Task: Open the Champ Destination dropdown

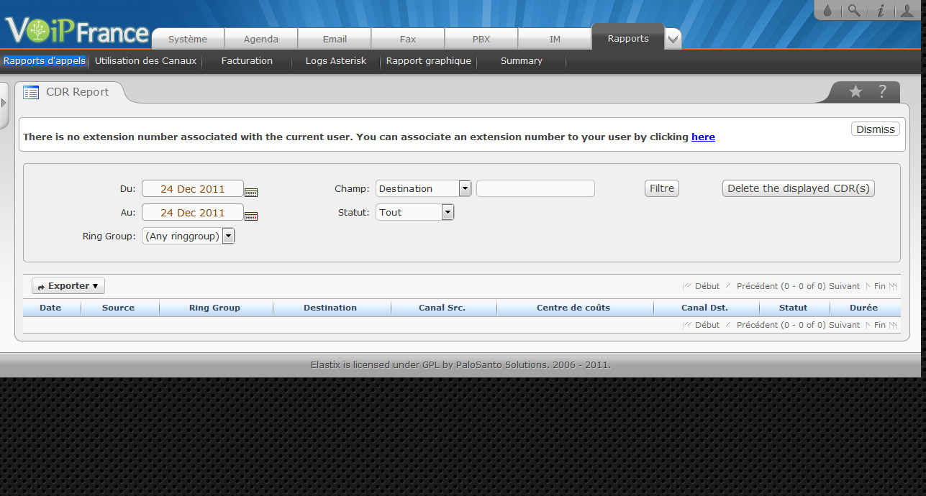Action: point(465,188)
